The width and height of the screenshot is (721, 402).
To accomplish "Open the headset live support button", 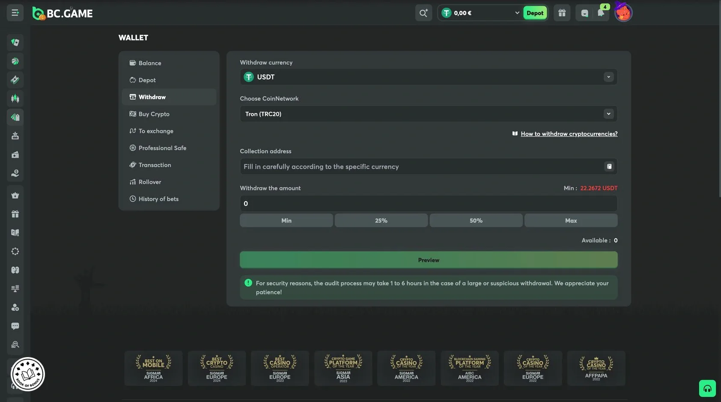I will pos(707,388).
